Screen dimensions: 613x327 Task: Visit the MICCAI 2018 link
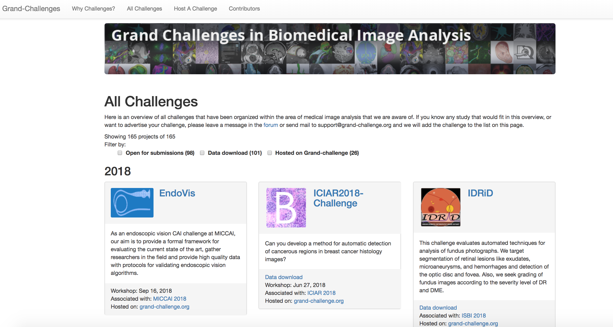(170, 299)
